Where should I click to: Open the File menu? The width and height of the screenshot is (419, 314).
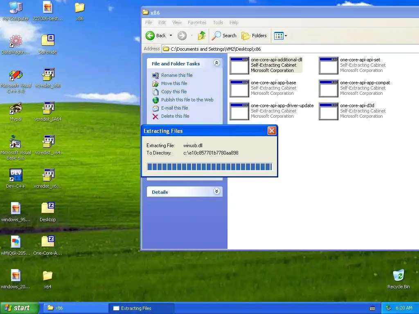[x=149, y=22]
